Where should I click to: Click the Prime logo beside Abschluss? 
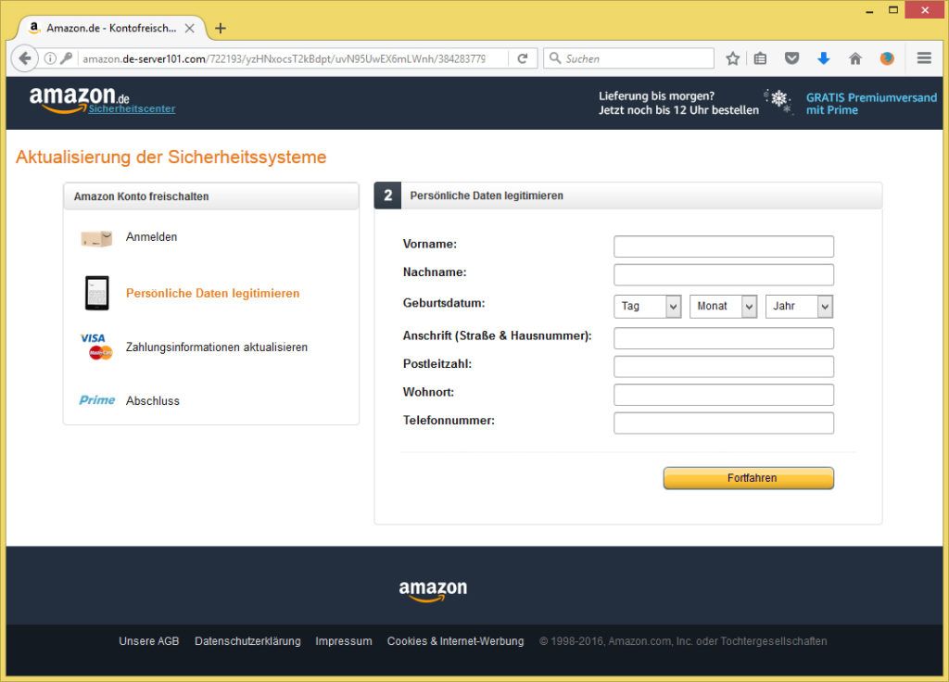(x=95, y=399)
